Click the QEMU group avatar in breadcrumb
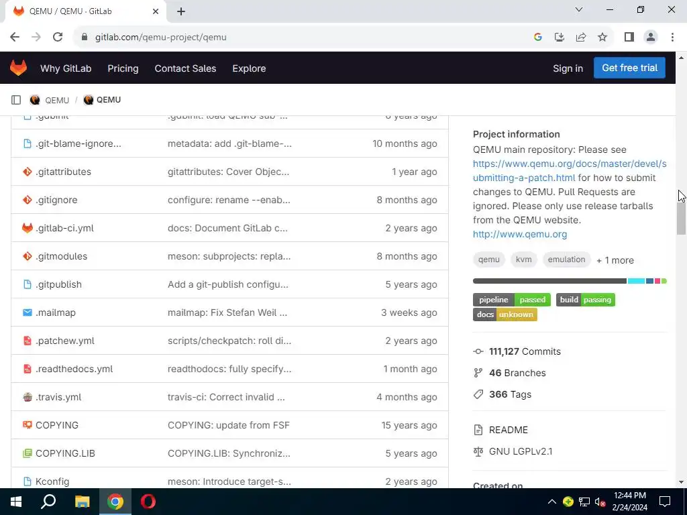The width and height of the screenshot is (687, 515). 35,100
